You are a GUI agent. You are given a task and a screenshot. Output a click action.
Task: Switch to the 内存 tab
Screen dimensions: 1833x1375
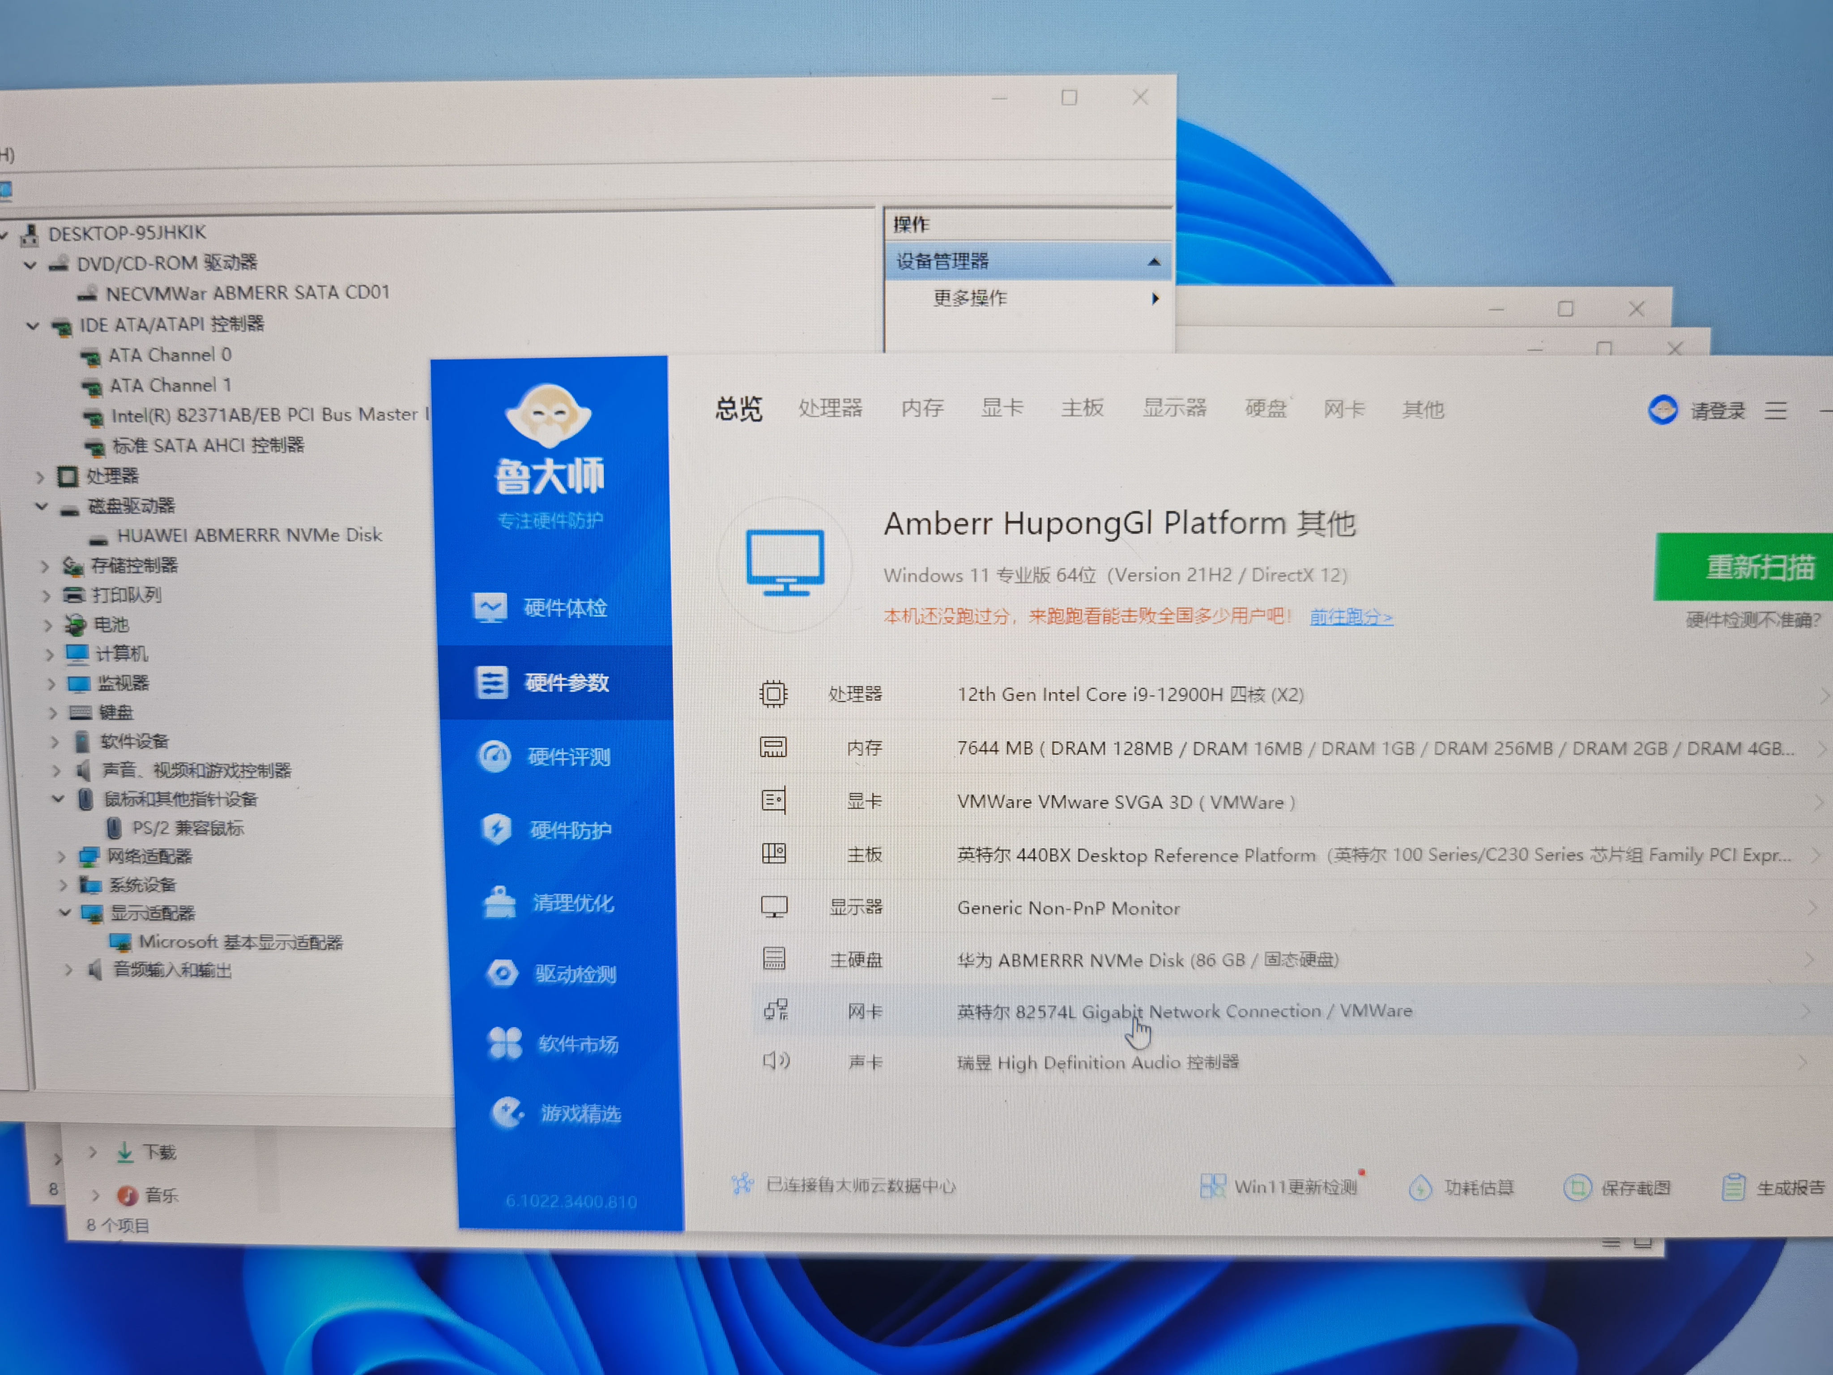coord(922,408)
